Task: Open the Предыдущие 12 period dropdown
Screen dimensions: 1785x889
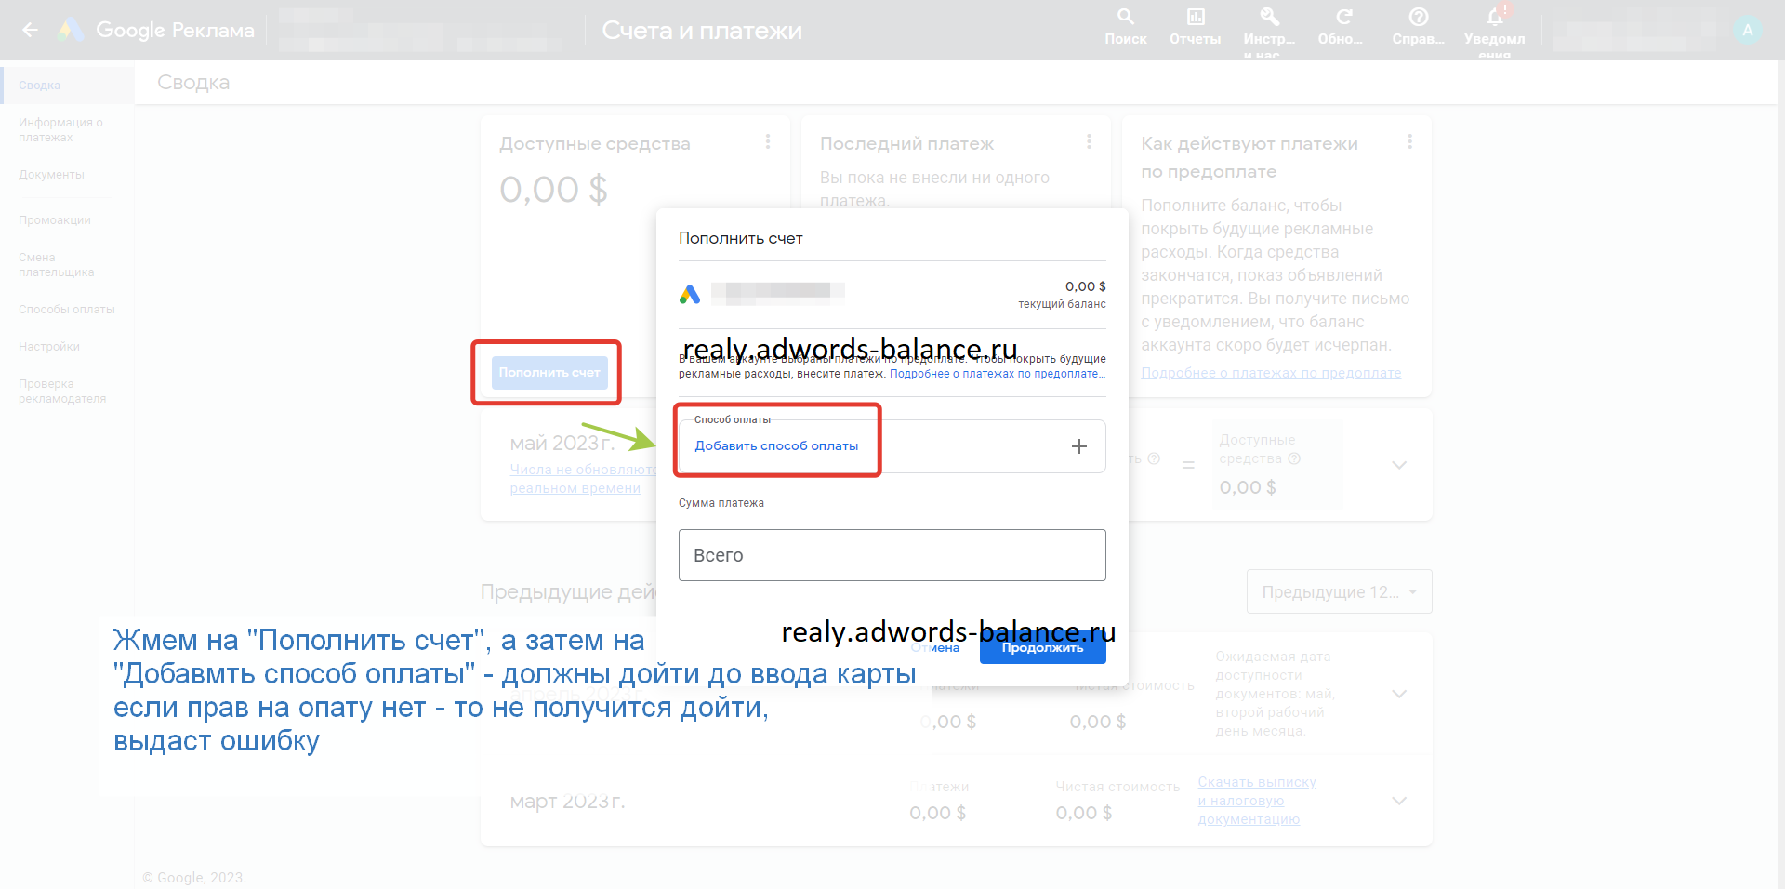Action: [1339, 592]
